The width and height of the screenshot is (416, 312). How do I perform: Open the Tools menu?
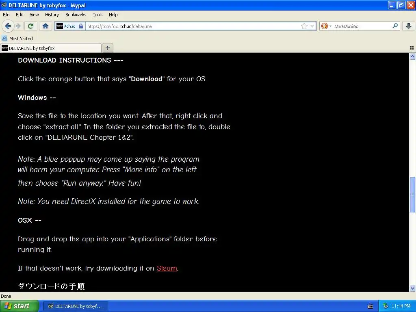(97, 15)
